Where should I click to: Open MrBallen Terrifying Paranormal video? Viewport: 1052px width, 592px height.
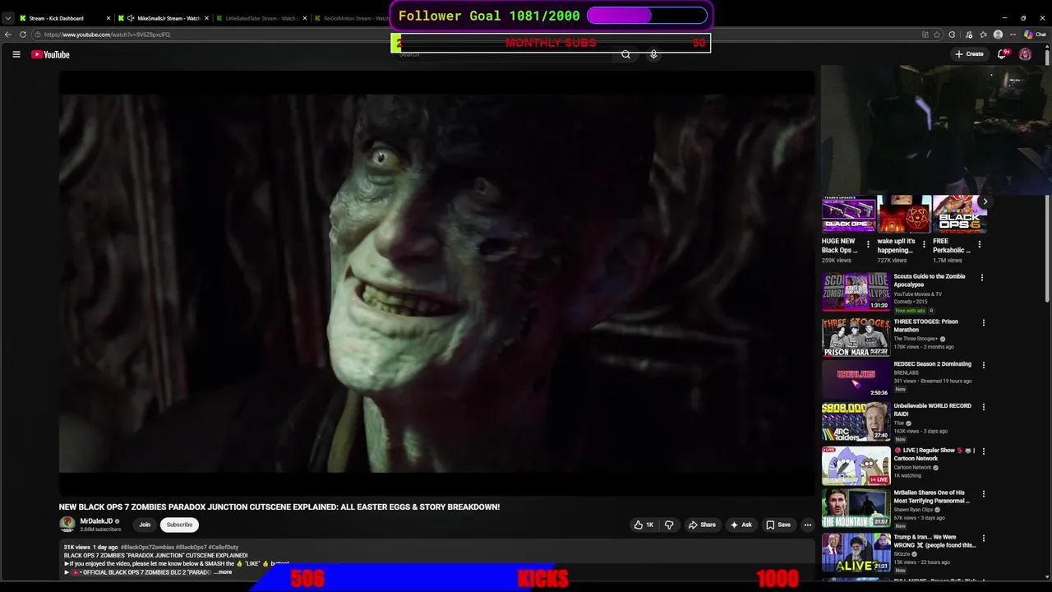click(x=856, y=508)
